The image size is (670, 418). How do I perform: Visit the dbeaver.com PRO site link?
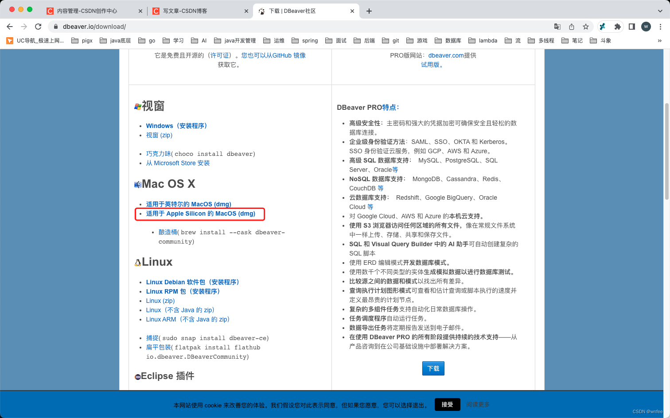coord(446,55)
